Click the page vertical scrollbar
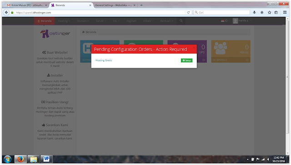Screen dimensions: 291x165 point(287,77)
